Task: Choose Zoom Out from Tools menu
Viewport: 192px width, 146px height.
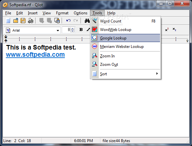Action: [x=126, y=65]
